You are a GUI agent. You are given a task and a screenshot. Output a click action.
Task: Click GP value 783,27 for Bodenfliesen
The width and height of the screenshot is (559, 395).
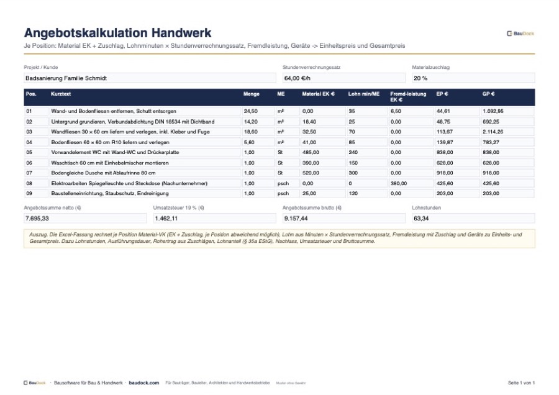507,142
